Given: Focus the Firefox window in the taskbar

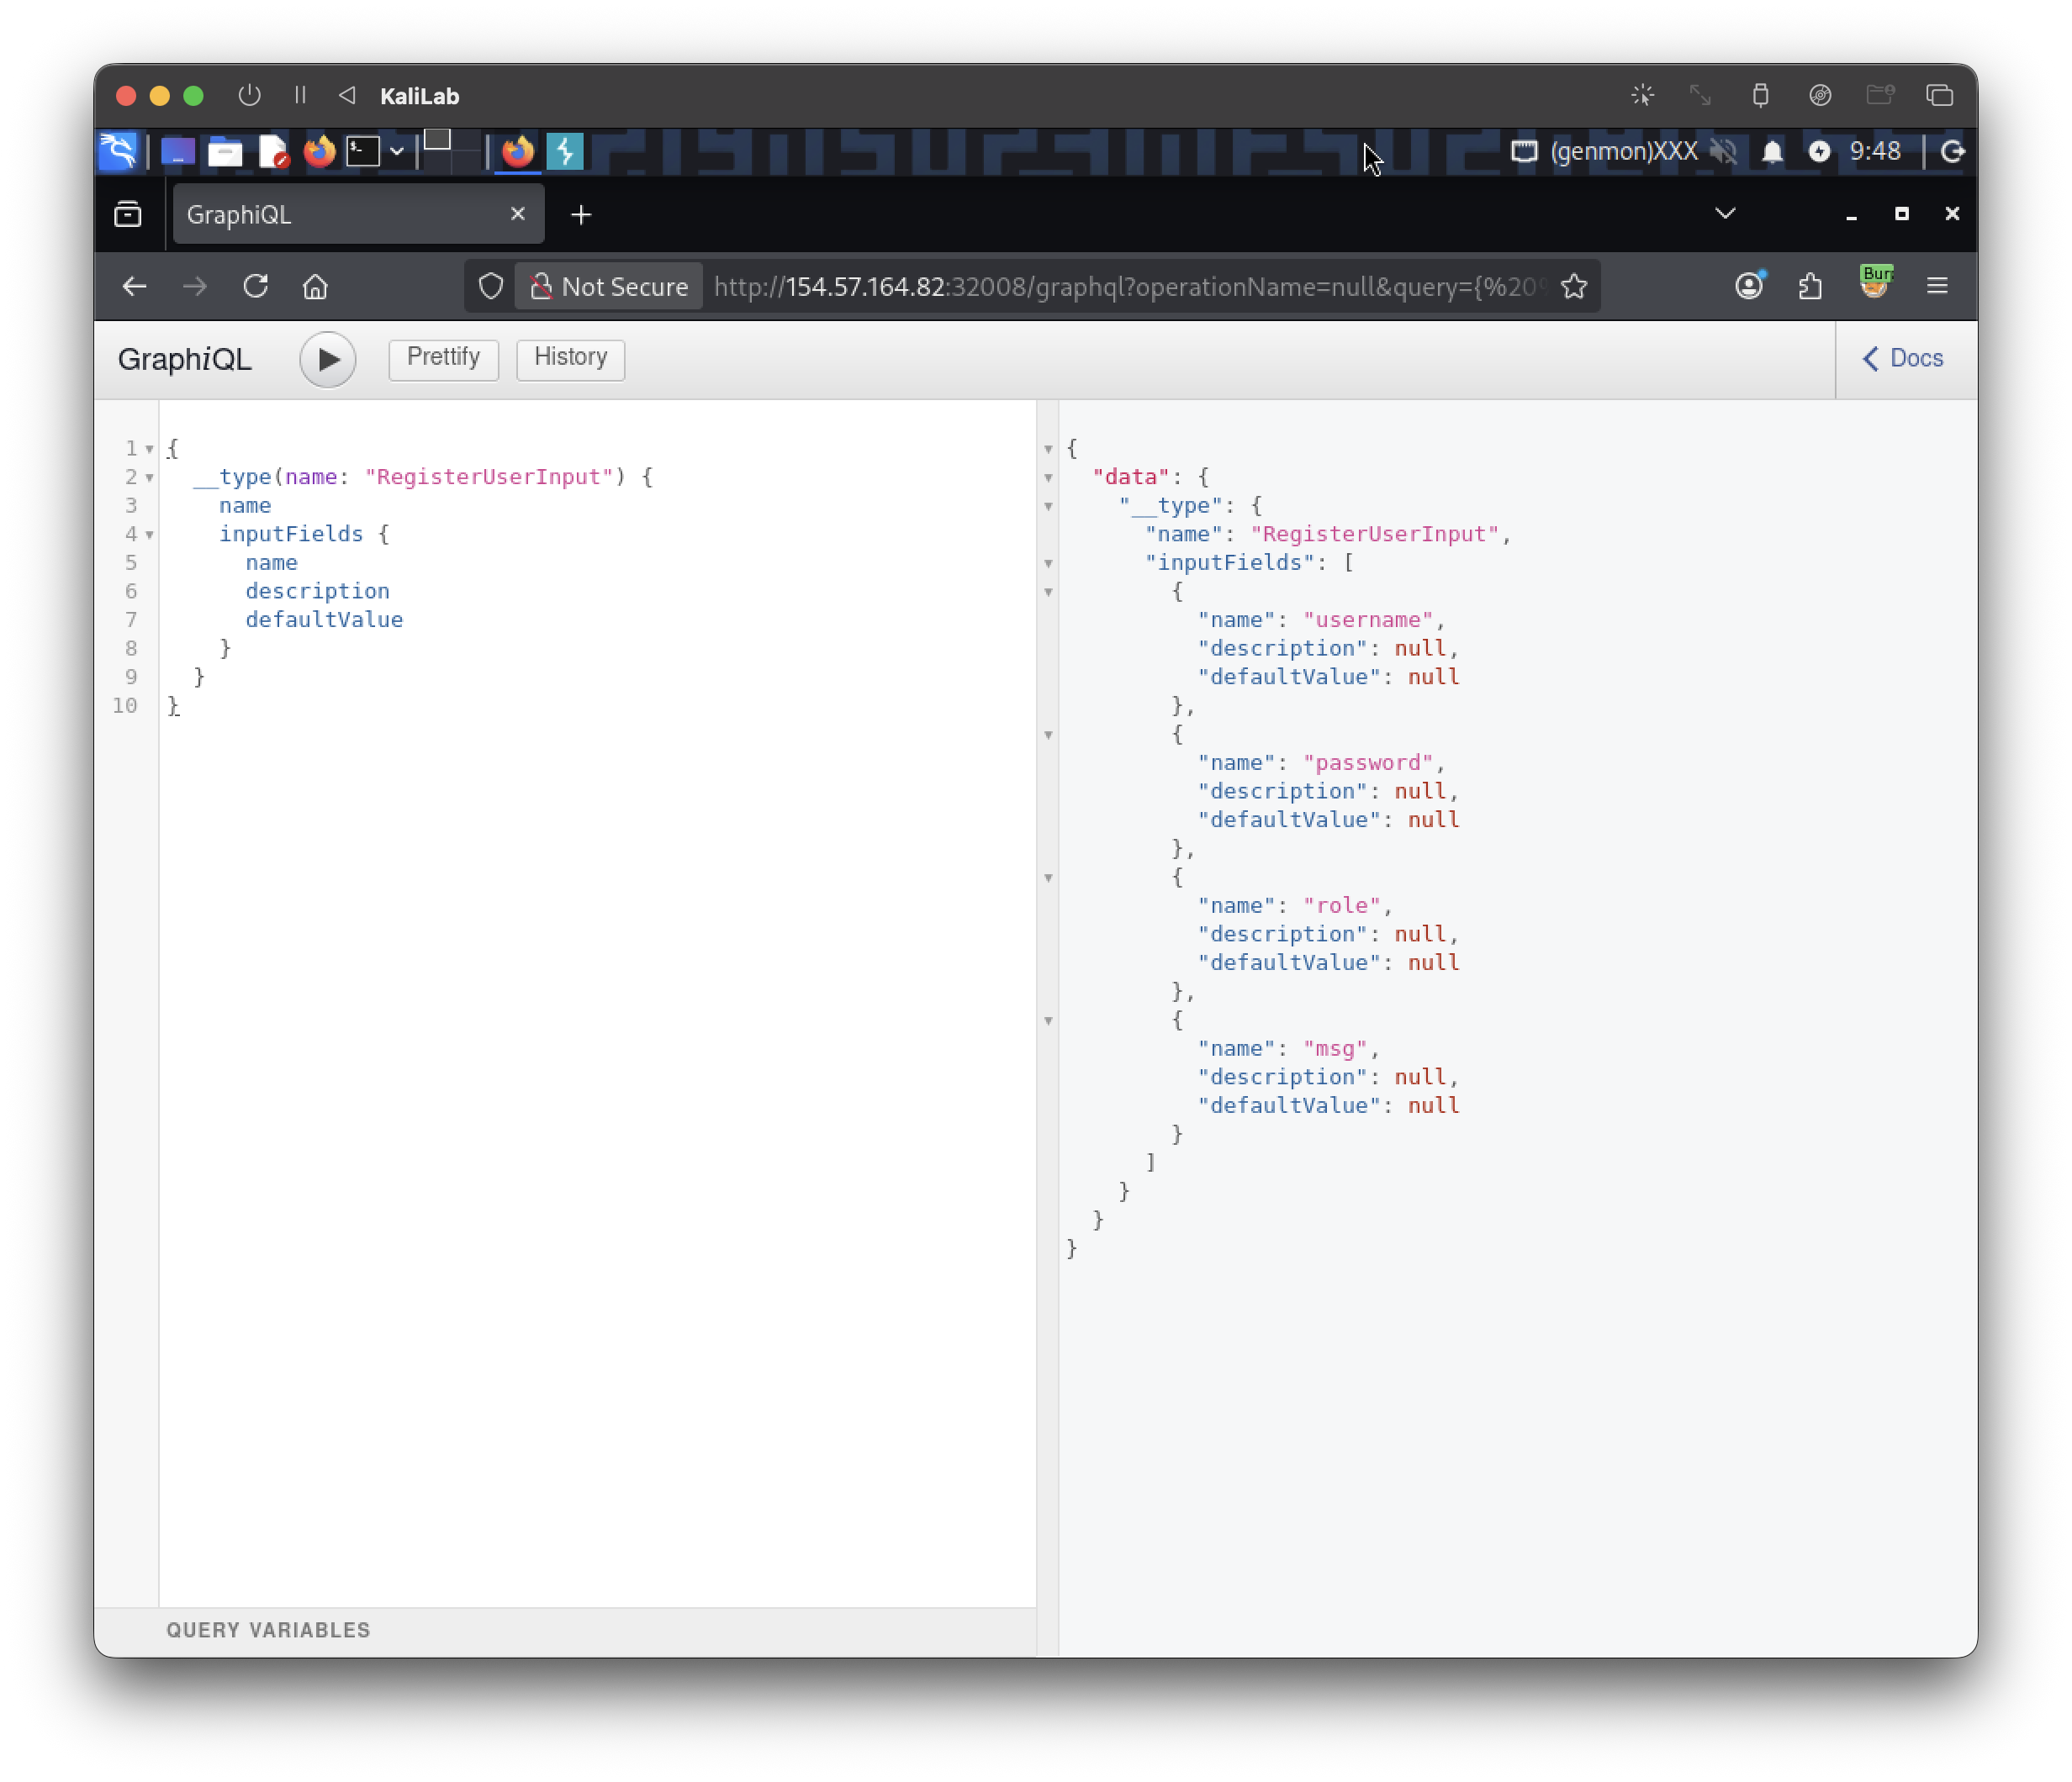Looking at the screenshot, I should click(x=518, y=152).
